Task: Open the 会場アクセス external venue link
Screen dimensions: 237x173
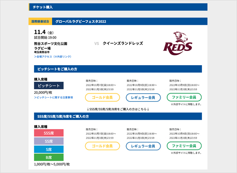Action: pyautogui.click(x=53, y=56)
